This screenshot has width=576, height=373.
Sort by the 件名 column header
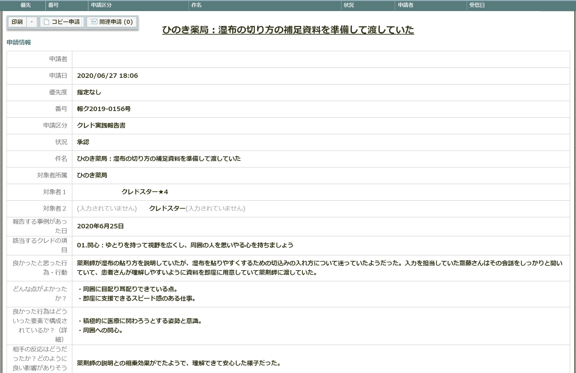click(x=196, y=5)
